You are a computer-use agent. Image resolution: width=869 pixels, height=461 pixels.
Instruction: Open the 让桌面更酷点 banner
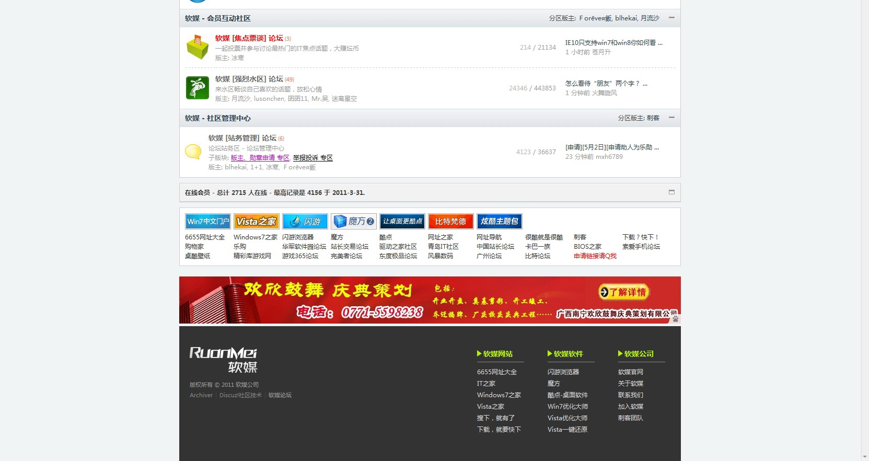[x=402, y=222]
